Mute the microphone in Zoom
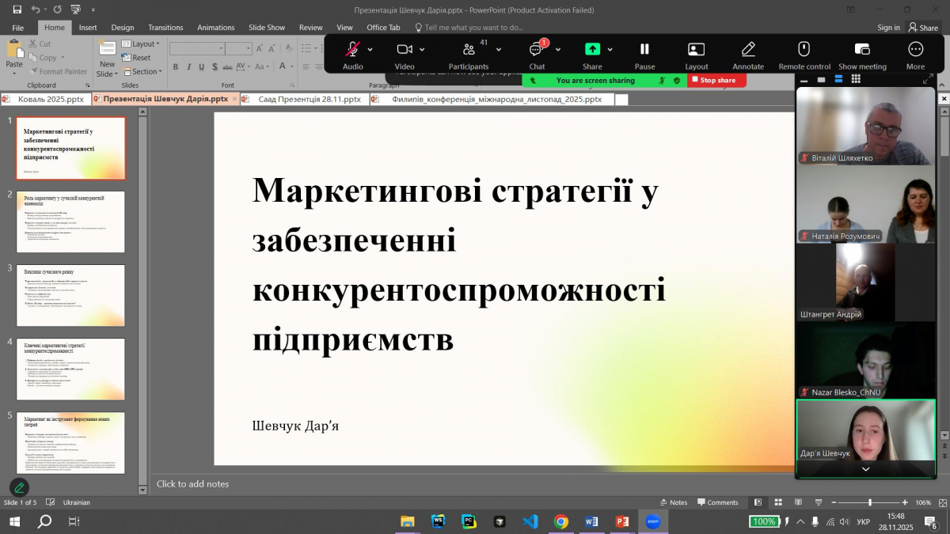Image resolution: width=950 pixels, height=534 pixels. (351, 49)
